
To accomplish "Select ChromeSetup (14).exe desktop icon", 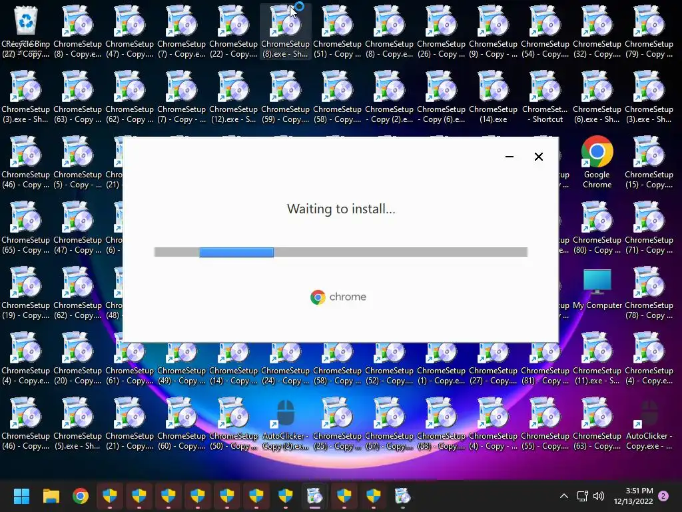I will pos(493,97).
